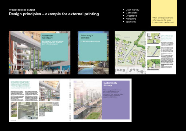Click the teal Watermark WestQuay title box
The image size is (186, 131).
click(x=54, y=47)
